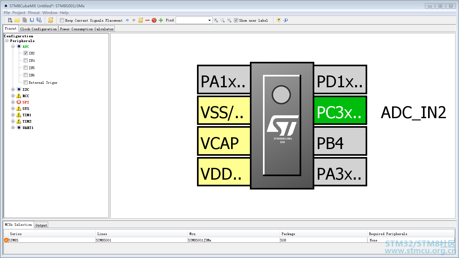Expand the UART1 node
459x258 pixels.
pos(13,128)
